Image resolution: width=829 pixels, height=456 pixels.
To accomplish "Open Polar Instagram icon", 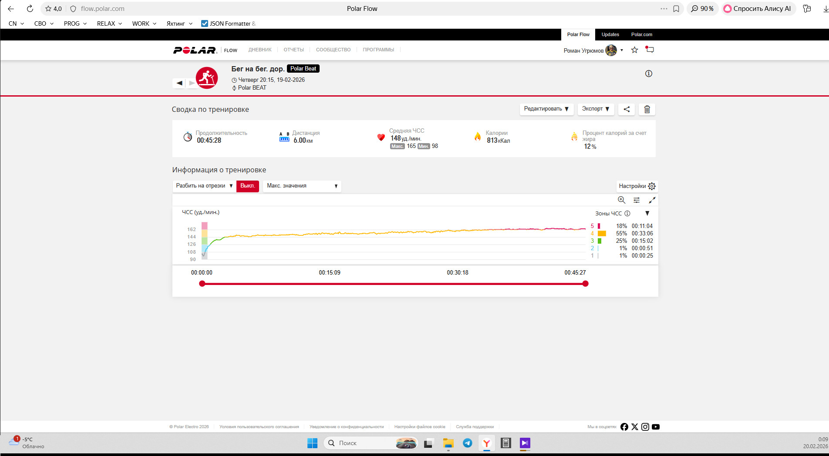I will pos(645,427).
